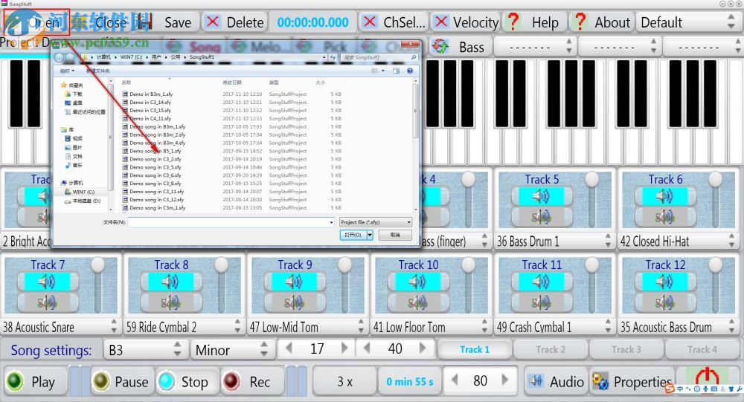Solo Track 12 button
Image resolution: width=744 pixels, height=402 pixels.
pos(664,302)
